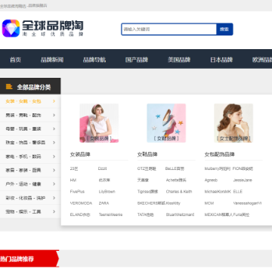
Task: Click the chevron on the 户外 · 运动 · 健康 row
Action: 54,184
